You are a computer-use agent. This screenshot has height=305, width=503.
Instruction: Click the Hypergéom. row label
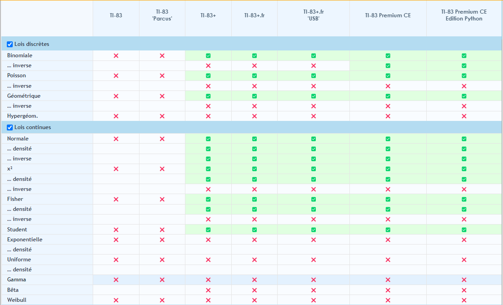point(22,116)
